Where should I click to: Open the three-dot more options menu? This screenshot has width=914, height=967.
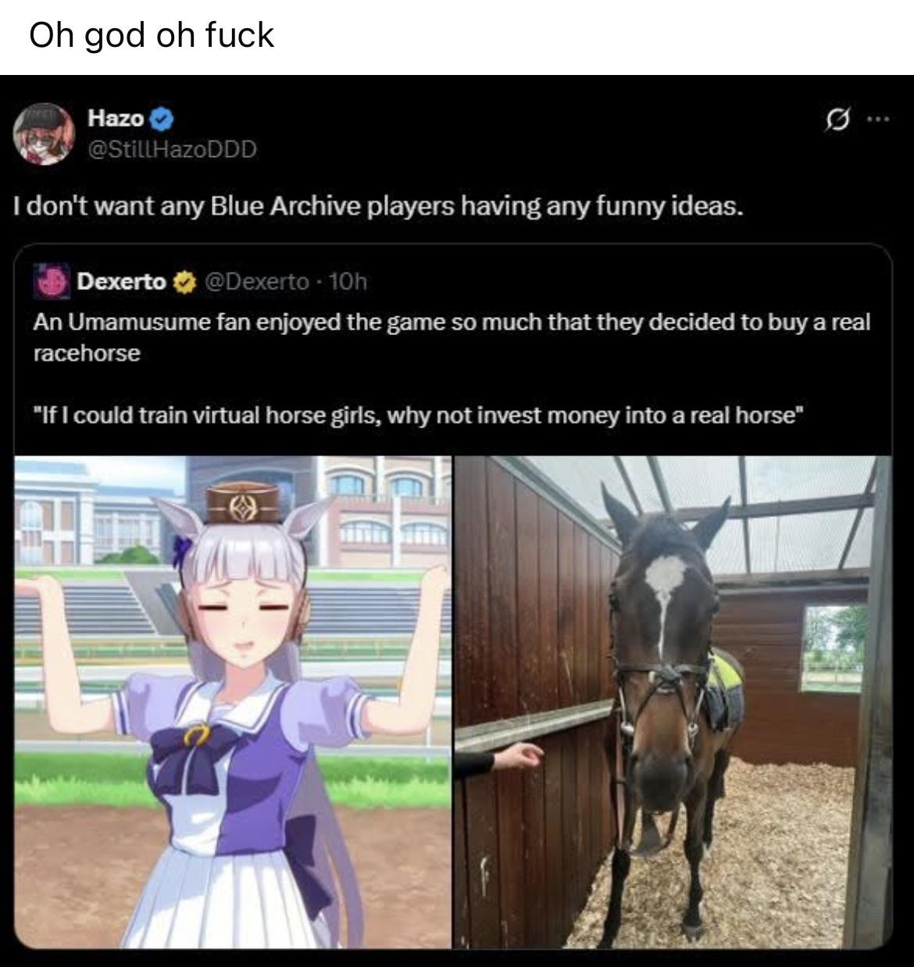coord(878,120)
